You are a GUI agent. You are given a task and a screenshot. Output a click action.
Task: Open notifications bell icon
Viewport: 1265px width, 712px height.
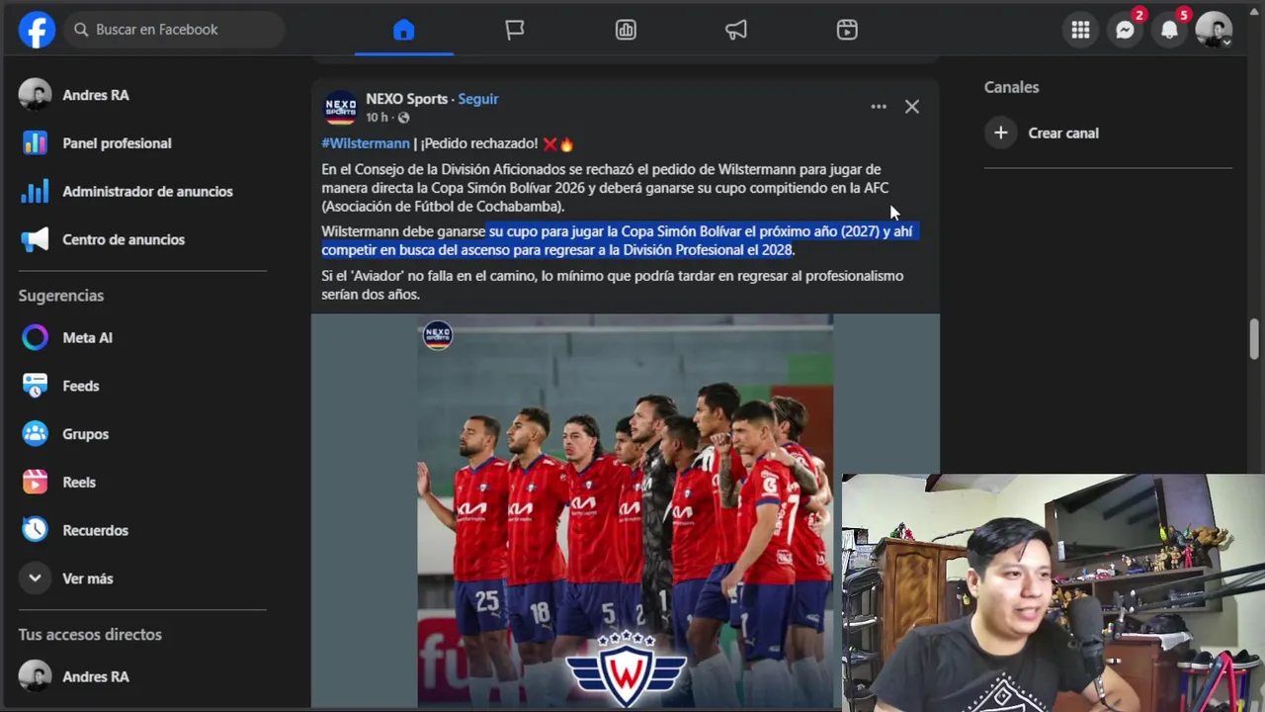pos(1169,30)
